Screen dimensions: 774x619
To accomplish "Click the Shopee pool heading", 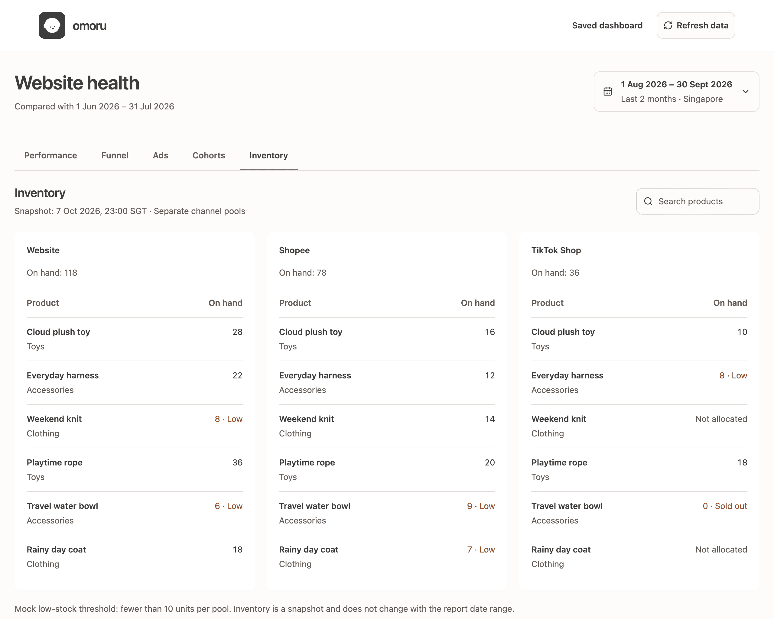I will (294, 250).
